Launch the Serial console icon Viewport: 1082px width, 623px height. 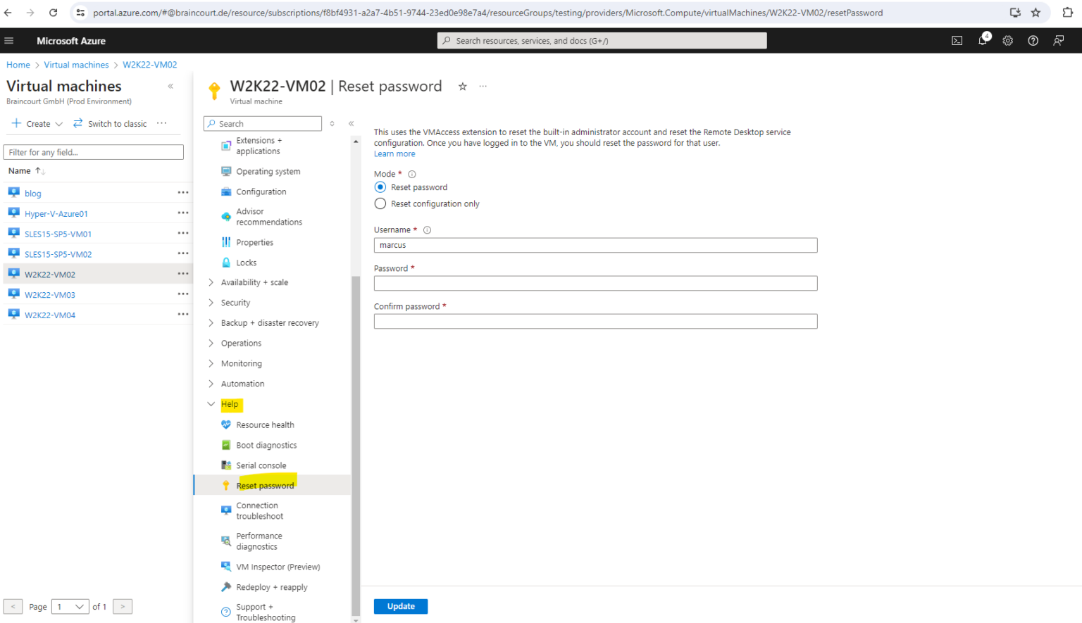click(x=226, y=465)
